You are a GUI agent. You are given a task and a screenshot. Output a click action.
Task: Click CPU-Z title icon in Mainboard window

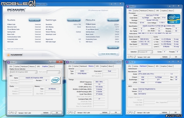[x=127, y=62]
